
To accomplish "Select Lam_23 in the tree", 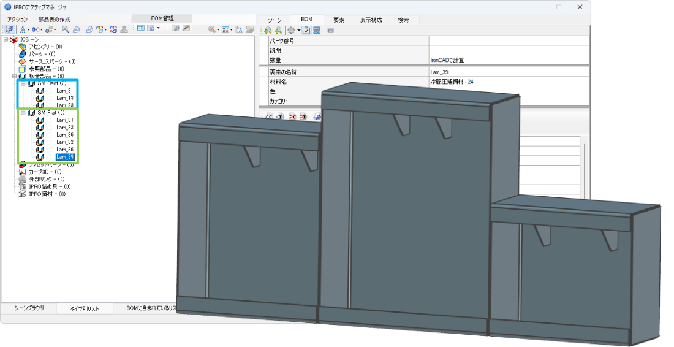I will click(65, 105).
